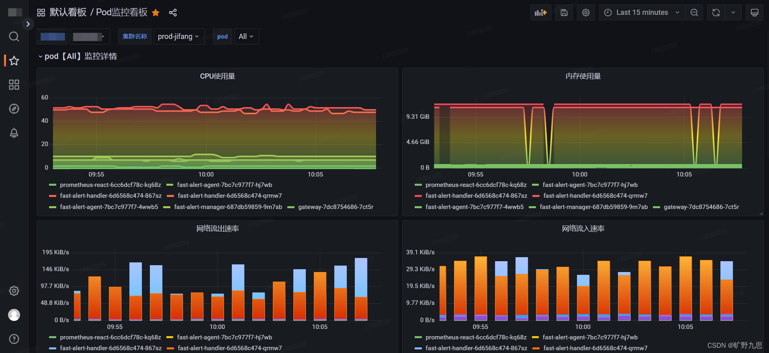Open Alerting bell icon in sidebar

pyautogui.click(x=14, y=133)
